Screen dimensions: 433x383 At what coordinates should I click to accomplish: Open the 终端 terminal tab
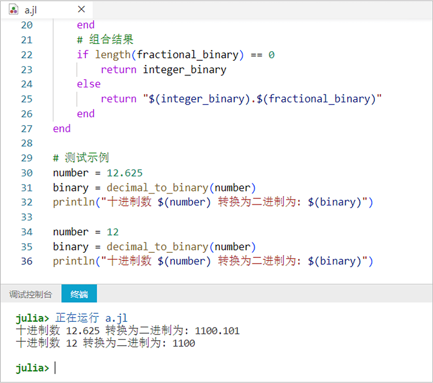[79, 294]
